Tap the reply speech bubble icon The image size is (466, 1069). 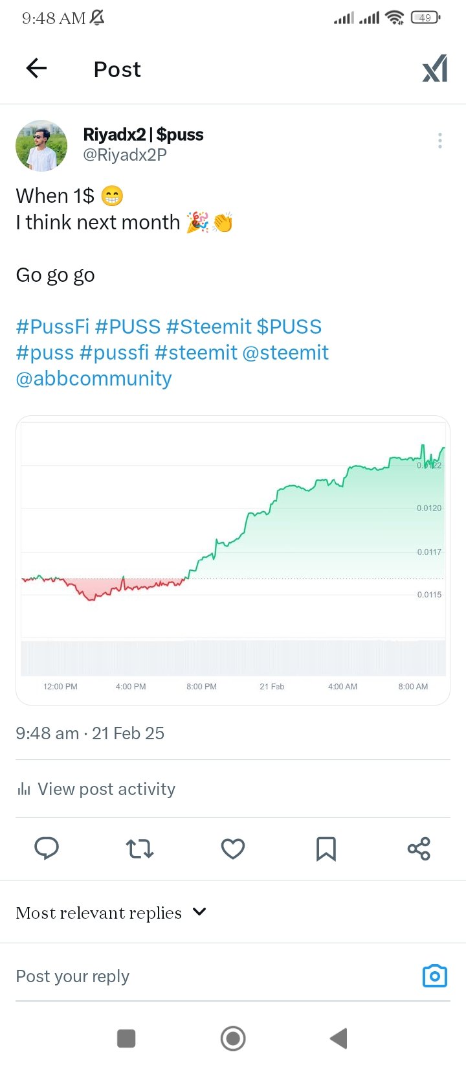47,848
